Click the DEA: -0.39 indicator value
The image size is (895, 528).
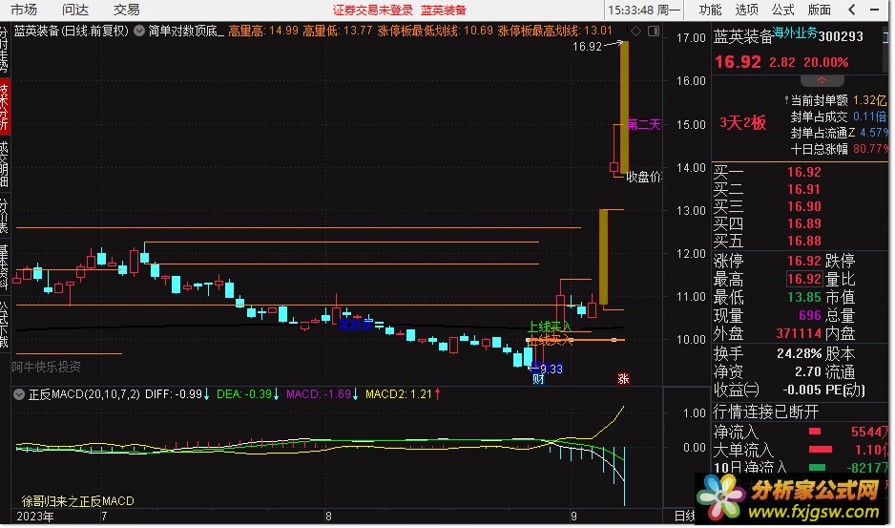243,394
